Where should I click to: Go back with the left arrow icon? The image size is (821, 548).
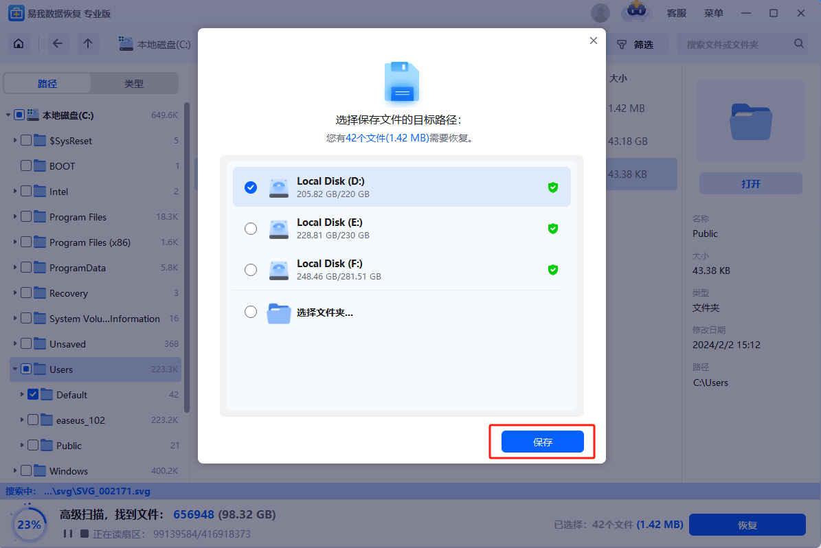pyautogui.click(x=57, y=44)
